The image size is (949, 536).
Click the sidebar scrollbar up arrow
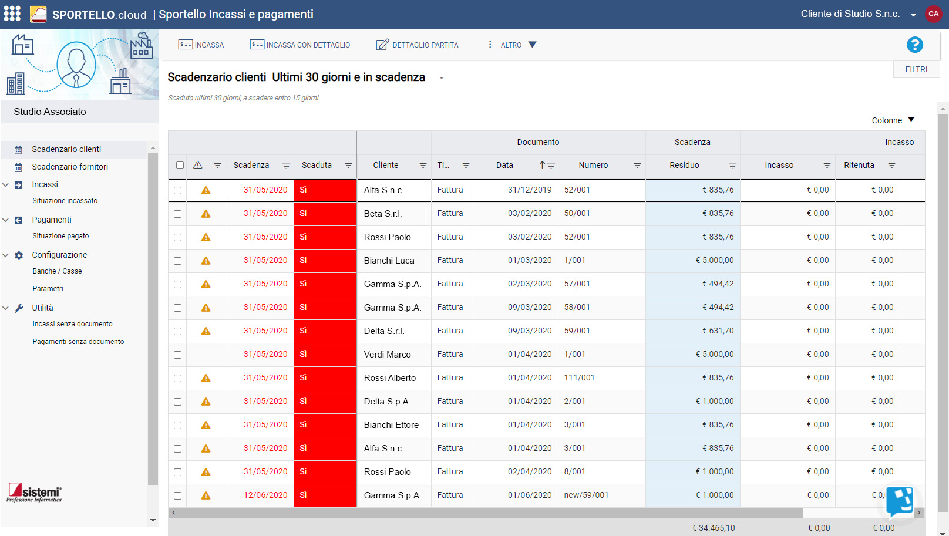click(x=153, y=148)
